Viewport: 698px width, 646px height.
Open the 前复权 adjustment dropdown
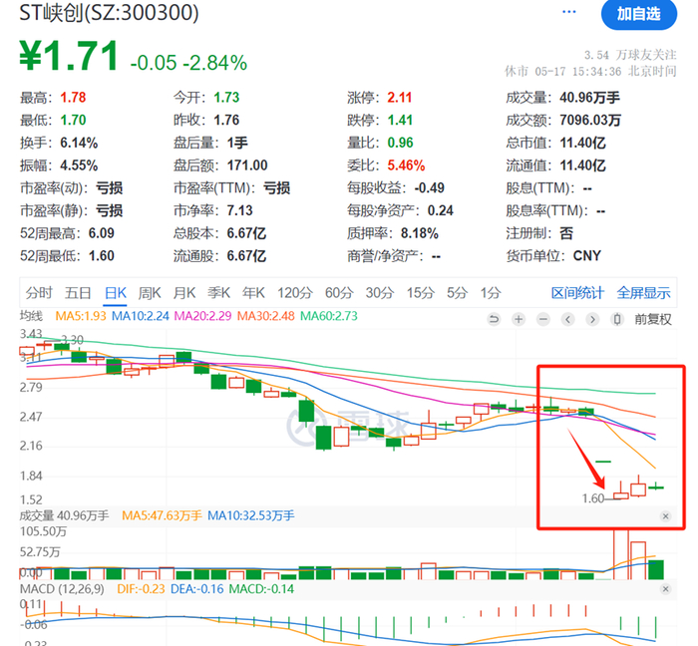coord(652,319)
